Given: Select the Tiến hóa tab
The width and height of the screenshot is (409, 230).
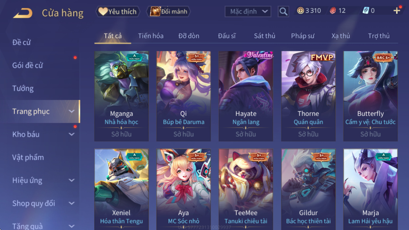Looking at the screenshot, I should click(x=151, y=36).
